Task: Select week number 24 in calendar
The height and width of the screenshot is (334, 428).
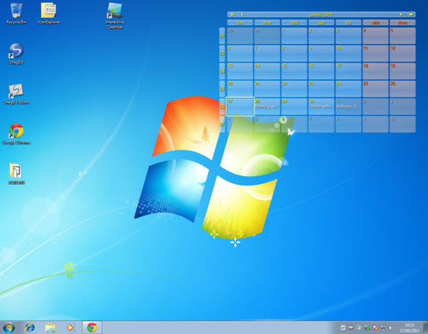Action: point(222,71)
